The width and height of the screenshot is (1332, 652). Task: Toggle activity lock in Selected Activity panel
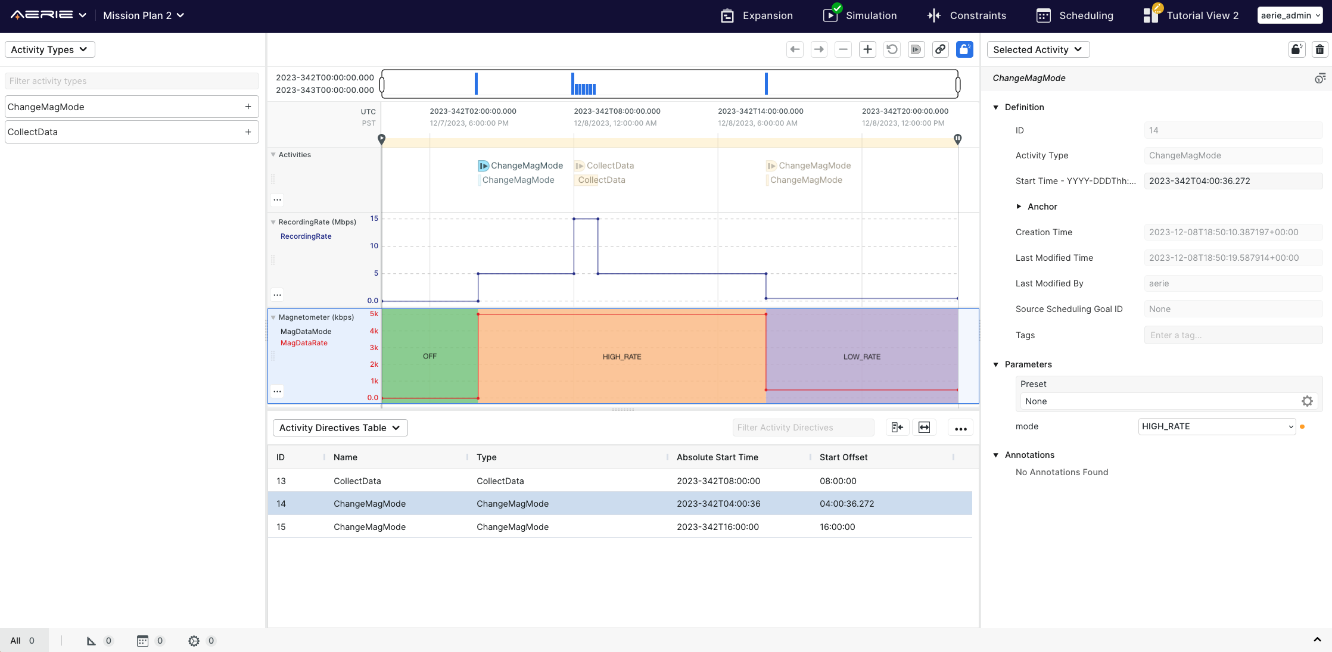[1296, 49]
